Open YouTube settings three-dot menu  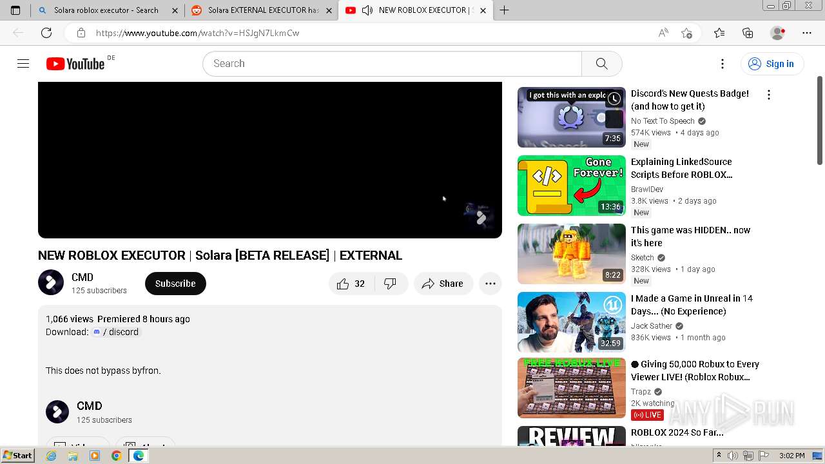click(723, 63)
